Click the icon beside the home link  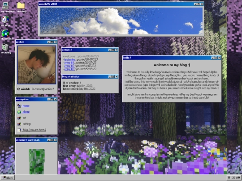coord(19,106)
